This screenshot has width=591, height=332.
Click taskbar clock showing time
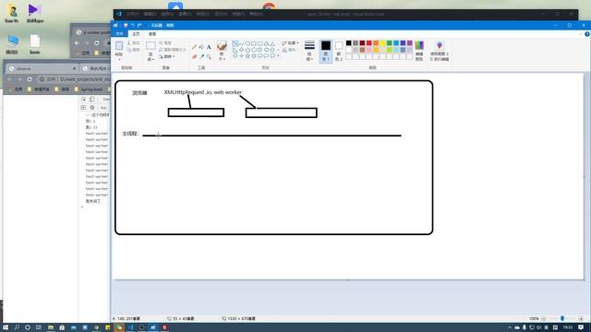tap(568, 327)
